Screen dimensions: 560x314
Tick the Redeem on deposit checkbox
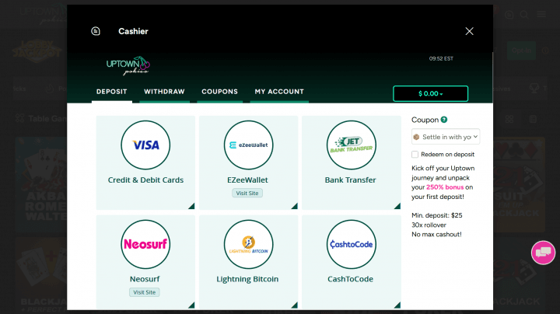click(x=415, y=155)
